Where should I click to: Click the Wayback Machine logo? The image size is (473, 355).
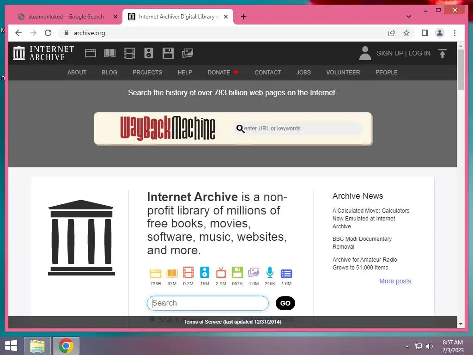(x=168, y=128)
